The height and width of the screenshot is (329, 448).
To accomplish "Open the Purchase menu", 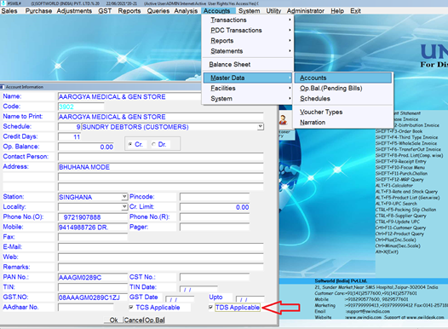I will 38,11.
